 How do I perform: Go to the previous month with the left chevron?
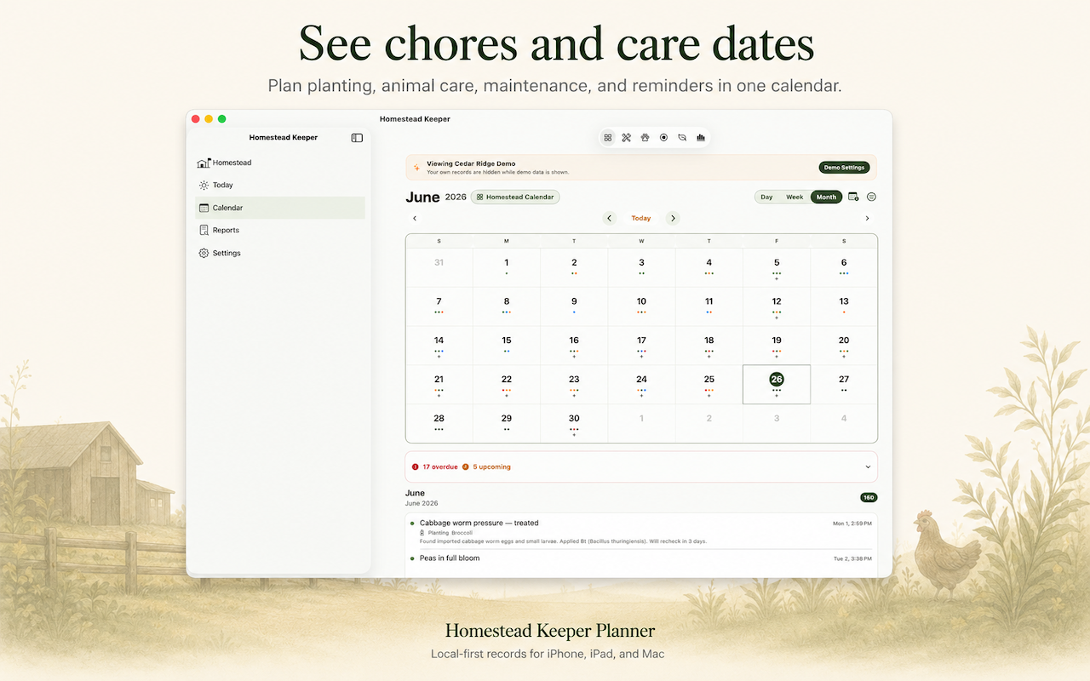tap(610, 218)
